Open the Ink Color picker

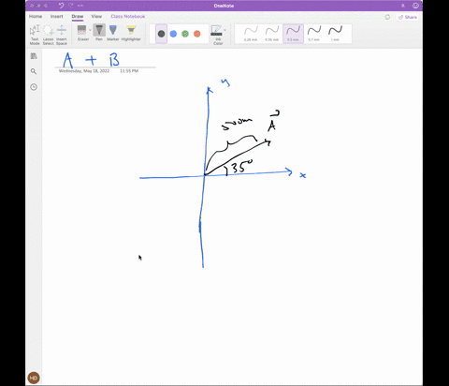[217, 35]
